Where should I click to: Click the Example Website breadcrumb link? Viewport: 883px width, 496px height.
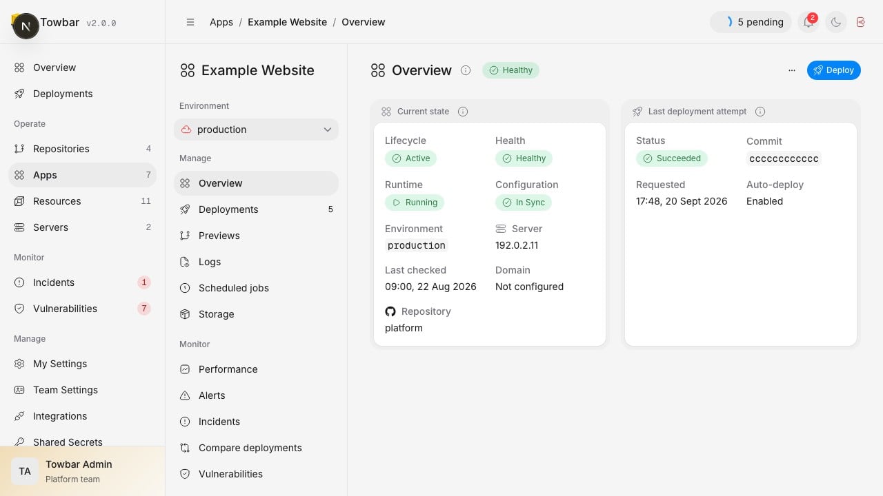coord(288,22)
